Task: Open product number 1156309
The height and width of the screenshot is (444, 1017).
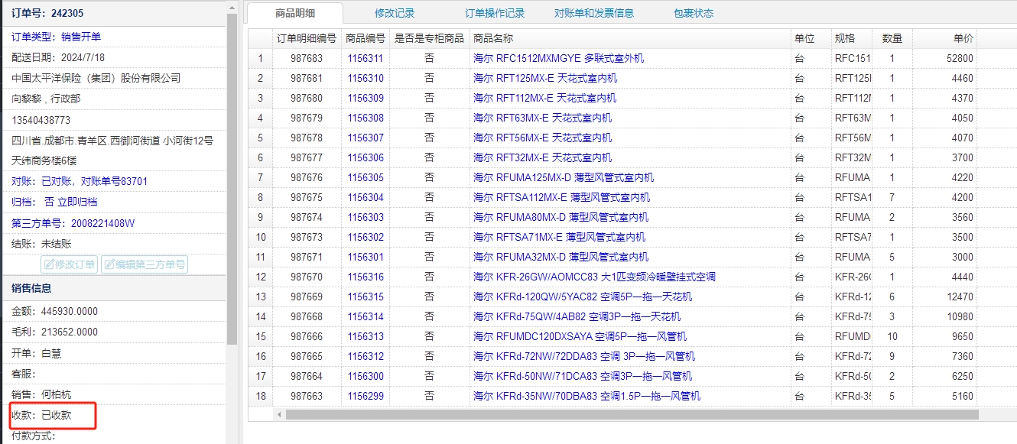Action: [x=366, y=98]
